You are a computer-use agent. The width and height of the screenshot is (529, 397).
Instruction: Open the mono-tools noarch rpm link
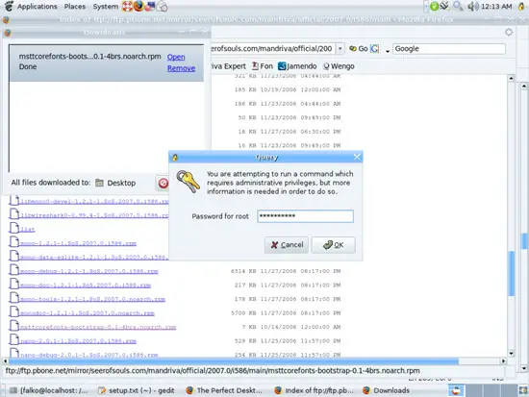coord(92,299)
